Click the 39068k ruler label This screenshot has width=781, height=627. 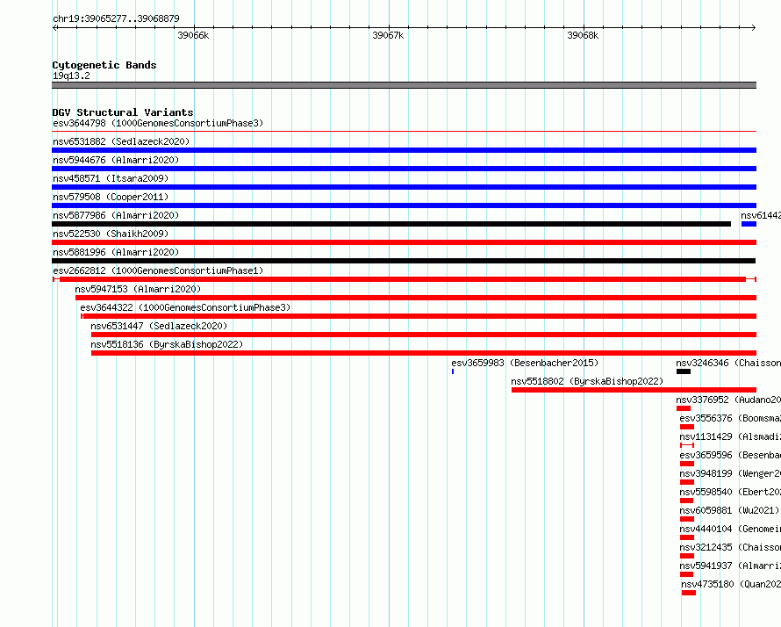[583, 35]
